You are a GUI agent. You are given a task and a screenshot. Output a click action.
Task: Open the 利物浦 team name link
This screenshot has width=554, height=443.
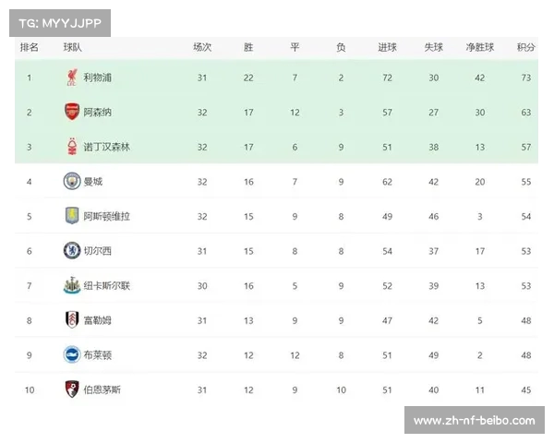click(x=98, y=78)
